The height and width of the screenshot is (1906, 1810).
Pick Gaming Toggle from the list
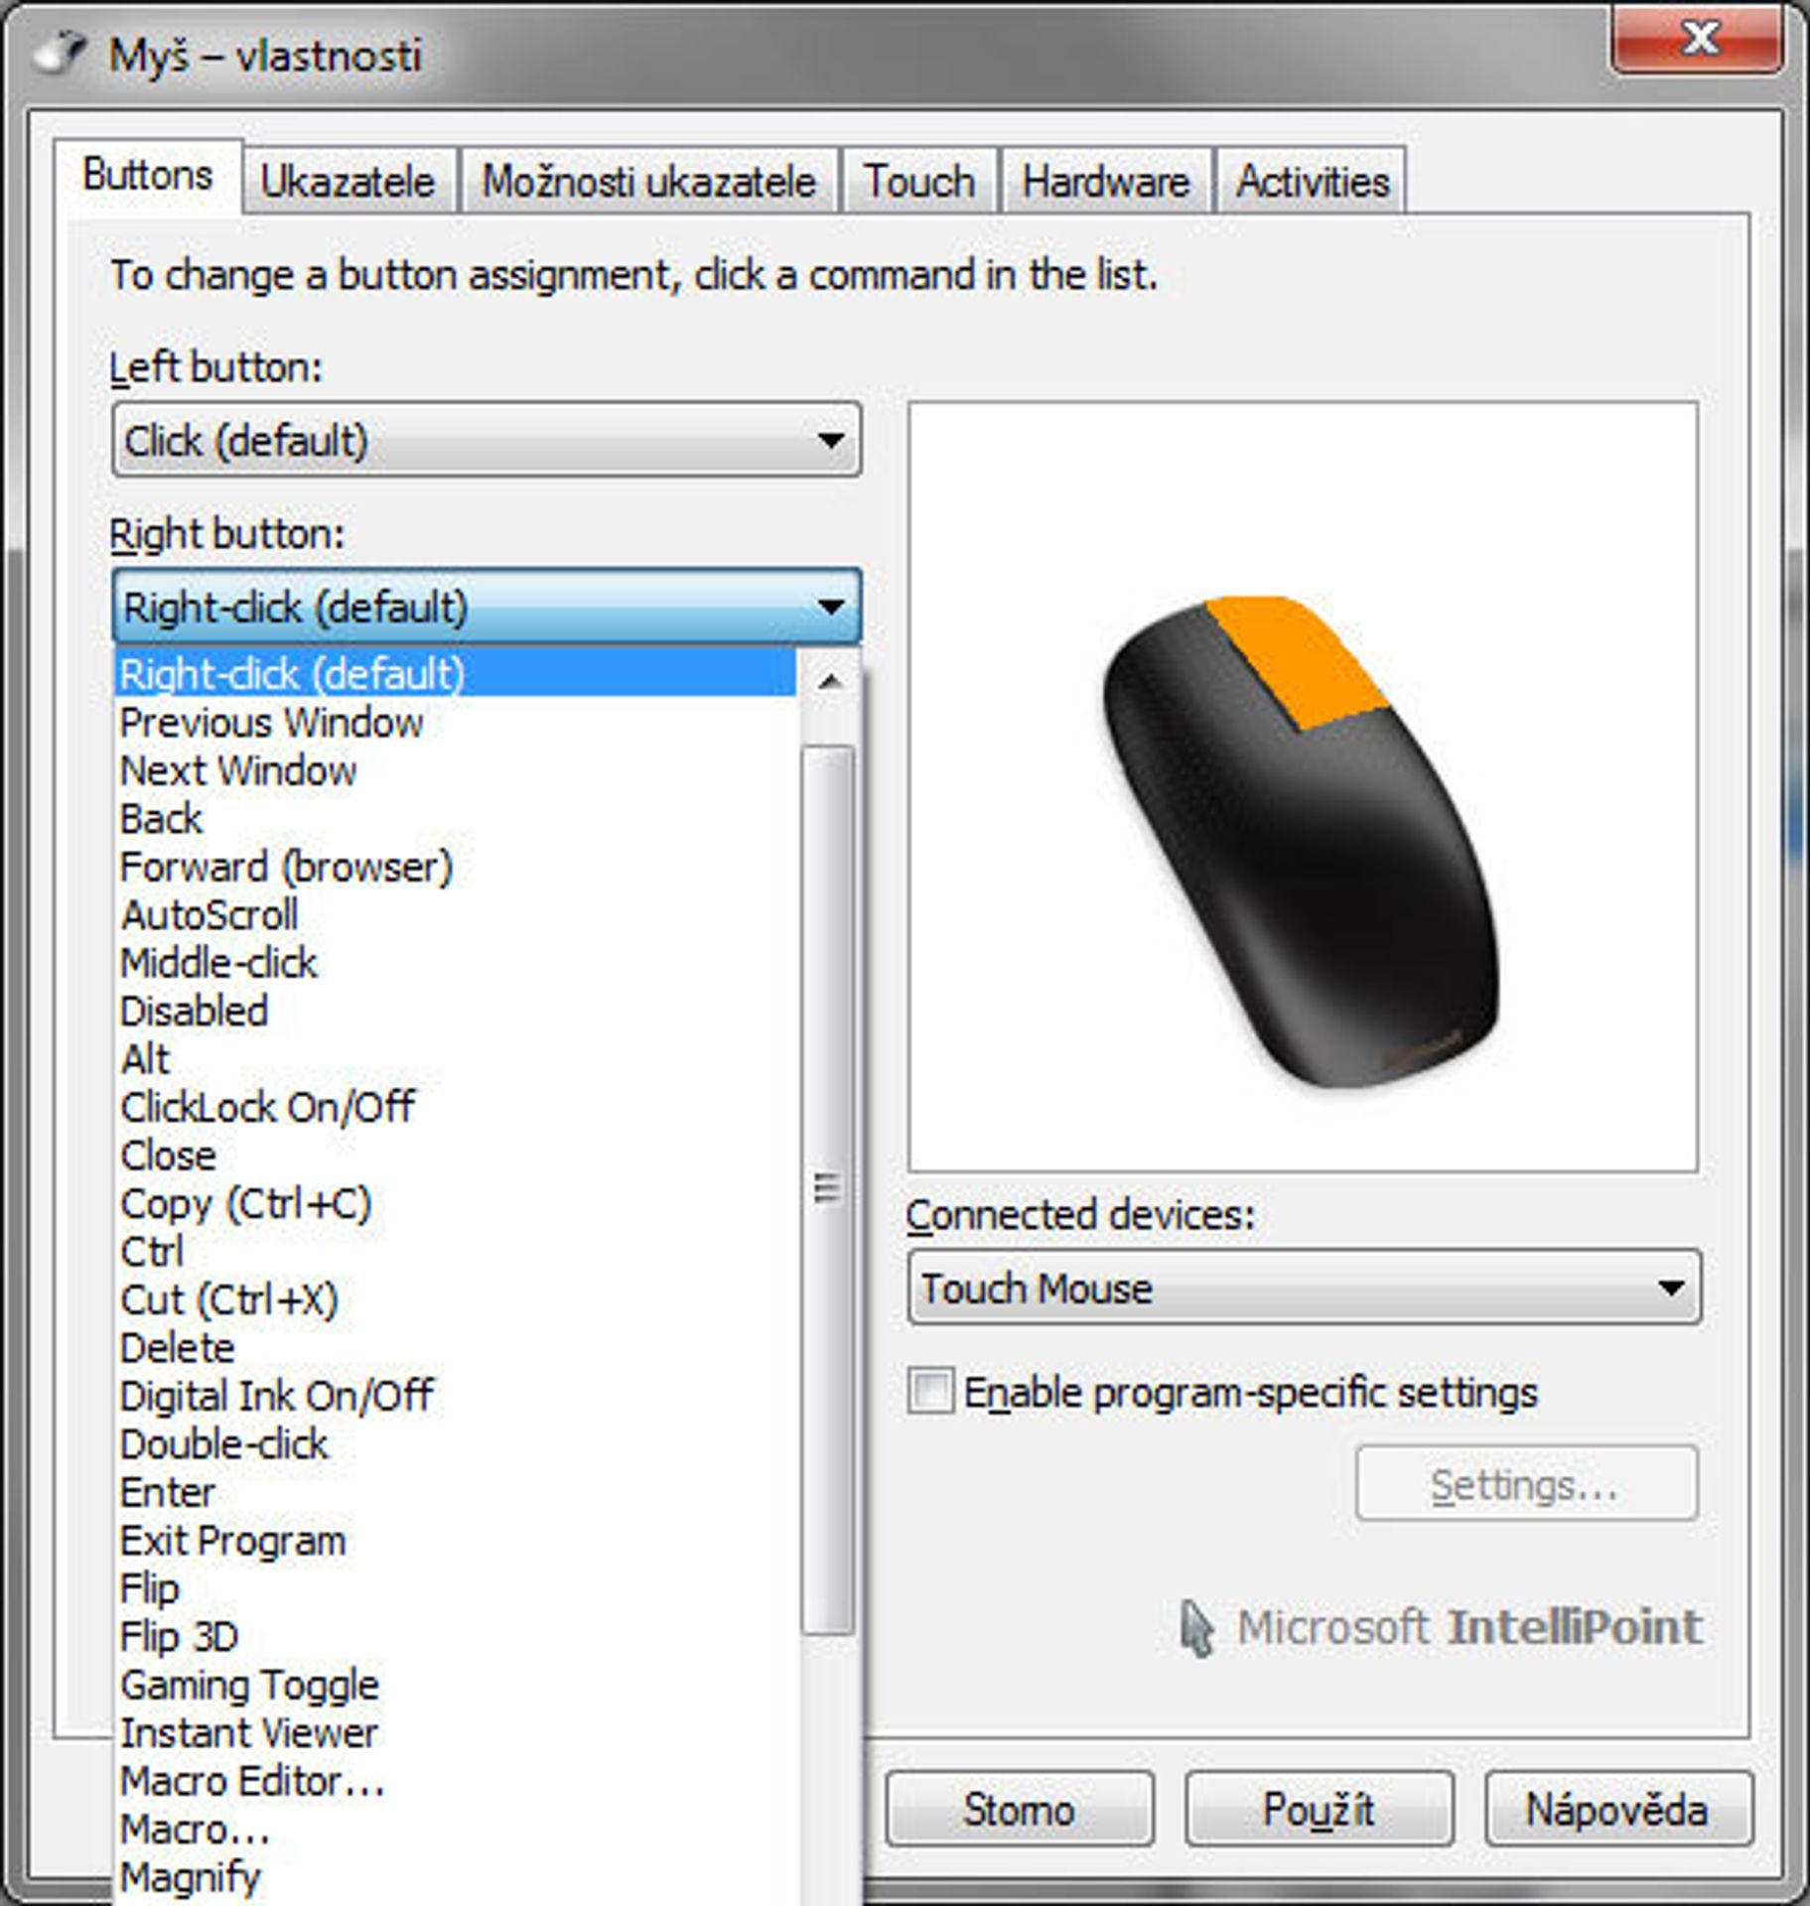click(456, 1685)
